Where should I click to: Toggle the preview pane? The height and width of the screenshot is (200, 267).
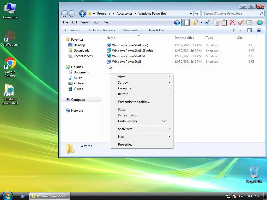pos(250,30)
